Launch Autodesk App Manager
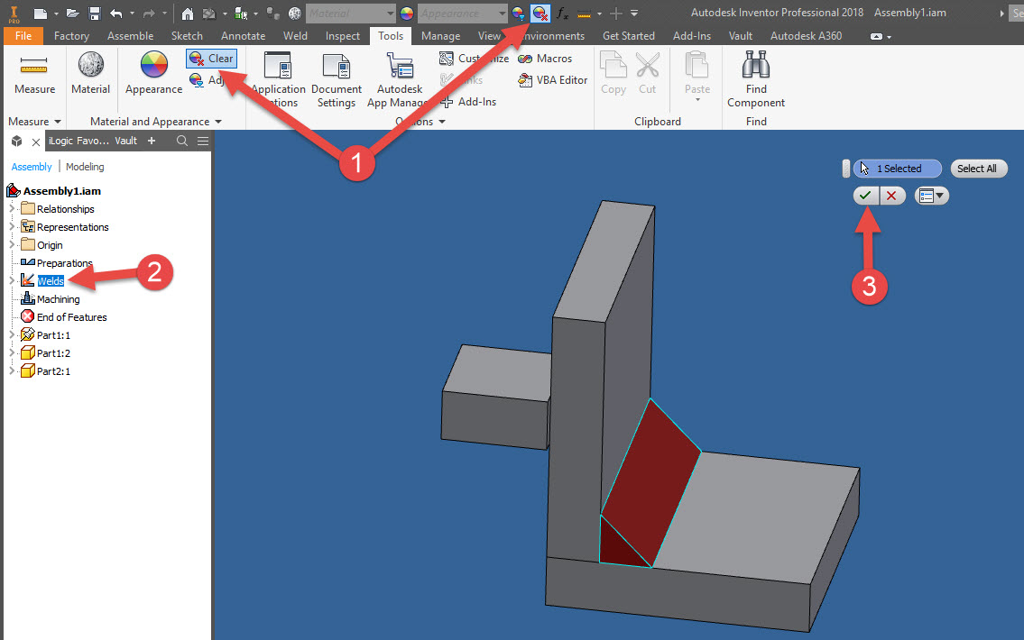Viewport: 1024px width, 640px height. click(x=400, y=80)
